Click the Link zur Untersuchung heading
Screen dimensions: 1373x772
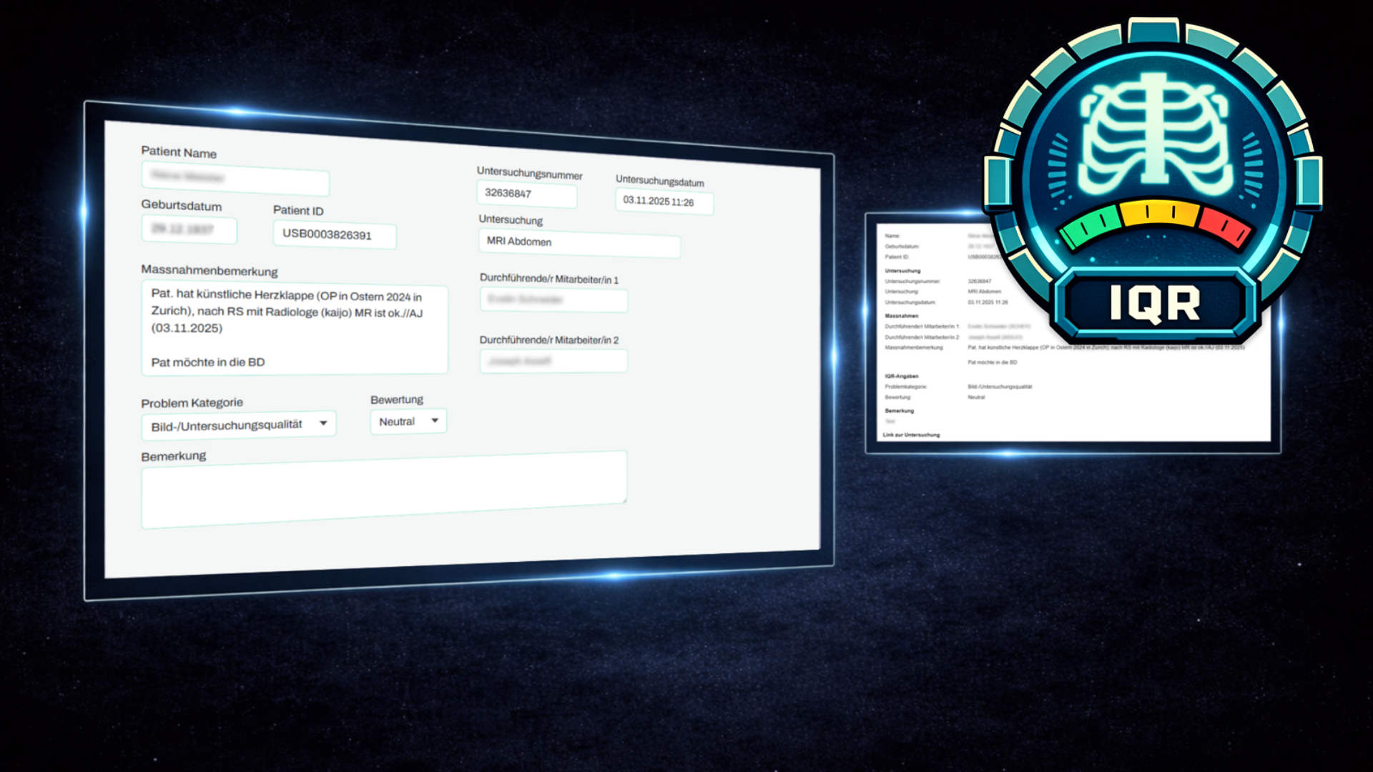click(912, 435)
